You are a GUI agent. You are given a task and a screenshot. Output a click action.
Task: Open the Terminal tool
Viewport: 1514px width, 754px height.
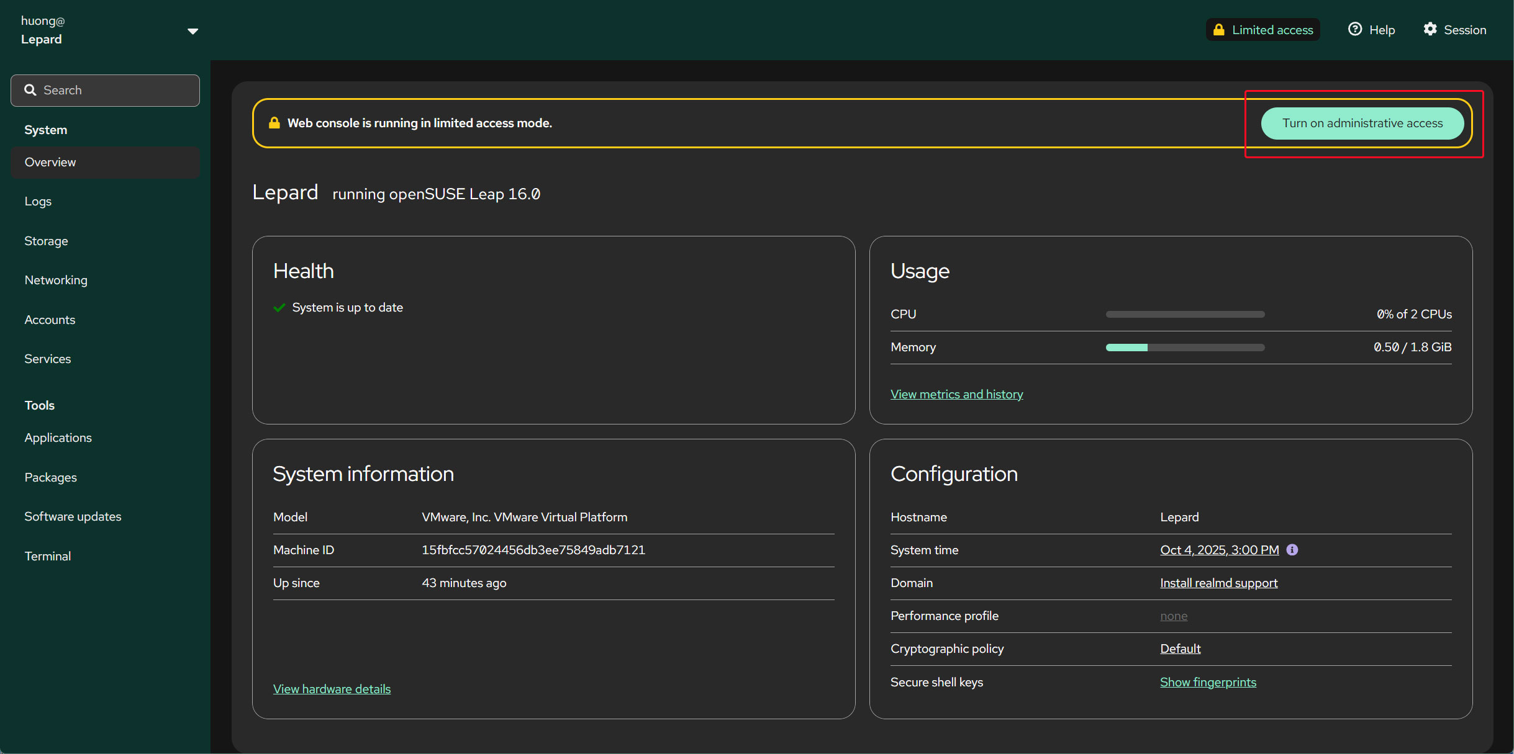(48, 556)
